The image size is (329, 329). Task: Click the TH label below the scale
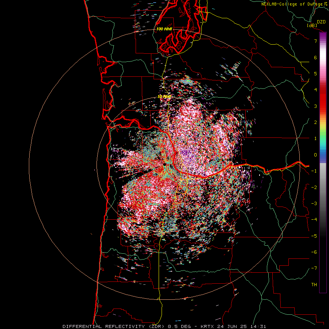click(314, 285)
